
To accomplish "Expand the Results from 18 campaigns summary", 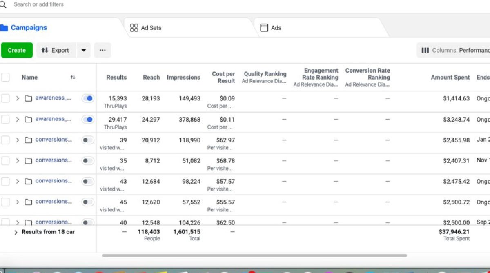I will (16, 232).
